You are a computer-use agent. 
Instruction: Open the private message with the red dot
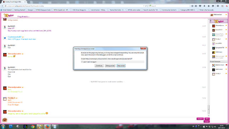219,65
